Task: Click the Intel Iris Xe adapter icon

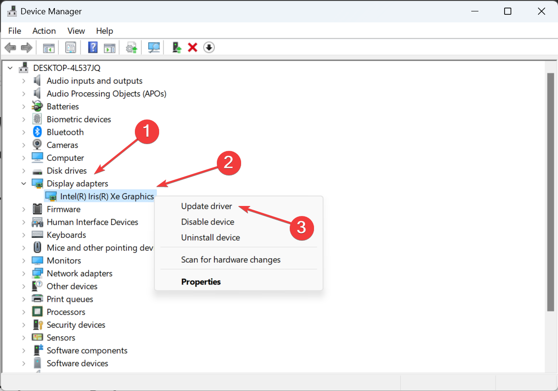Action: [x=51, y=196]
